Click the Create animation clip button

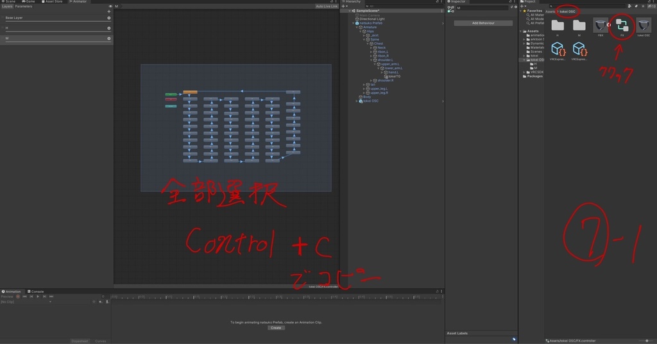[x=276, y=328]
